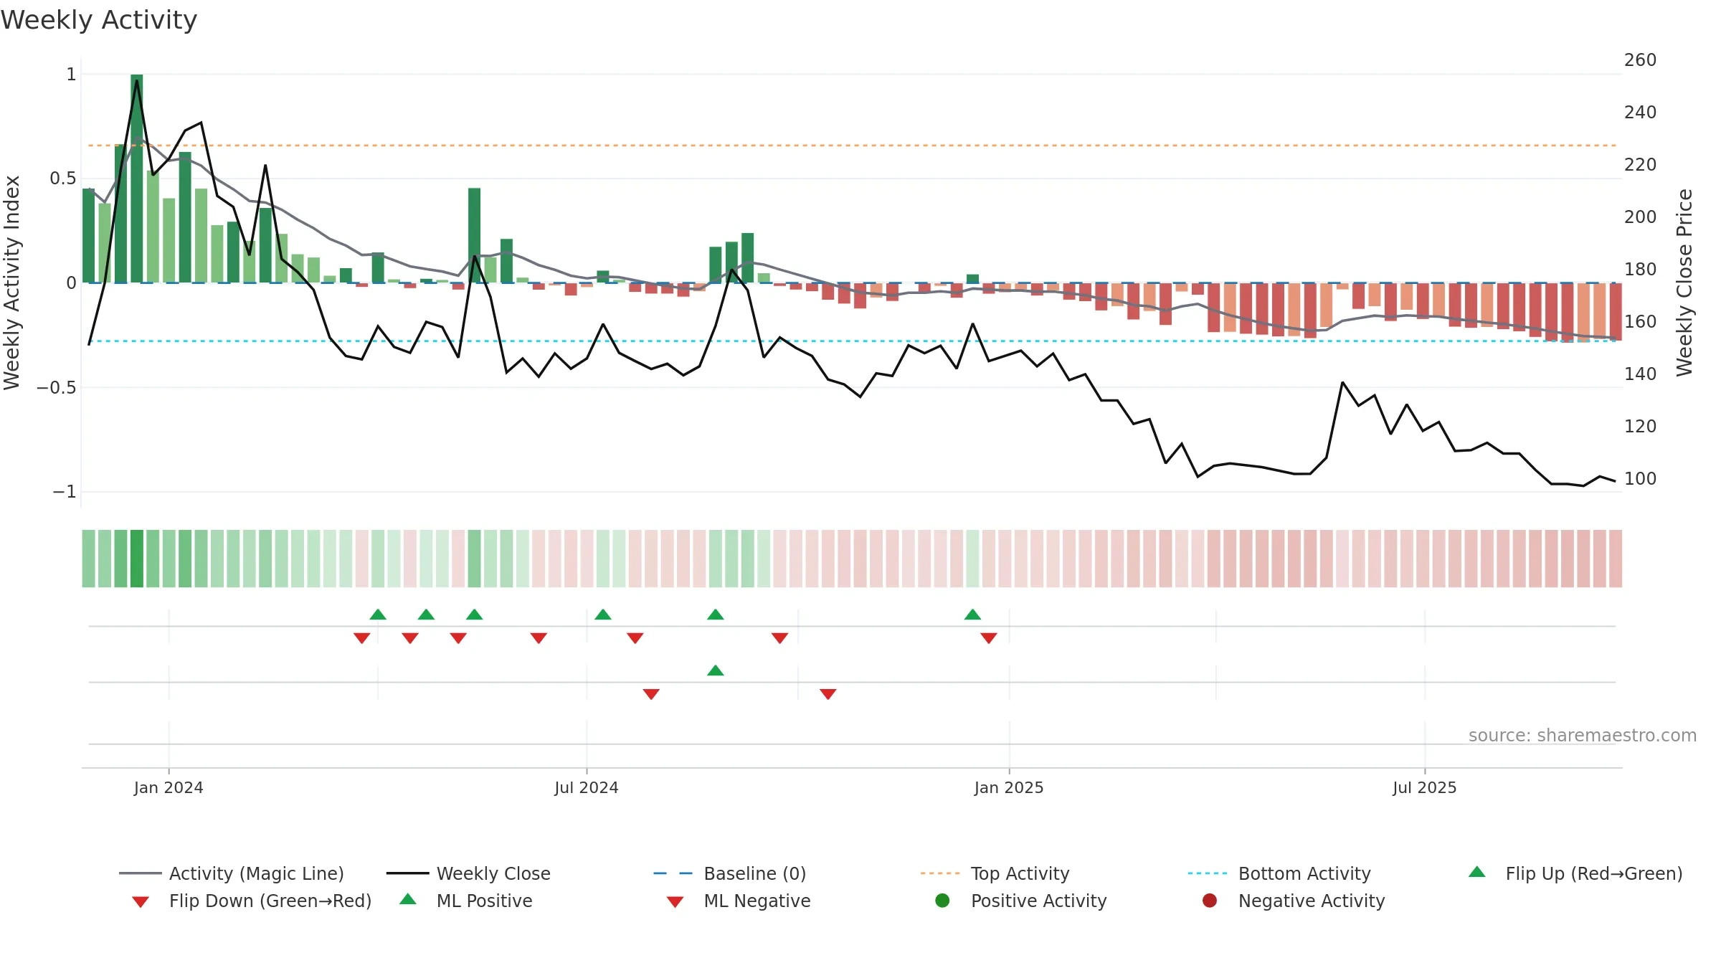Click the Flip Up marker just after Jul 2024

(x=603, y=615)
